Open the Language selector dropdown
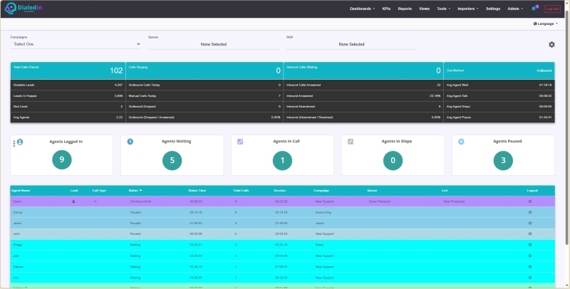The height and width of the screenshot is (289, 570). 545,23
